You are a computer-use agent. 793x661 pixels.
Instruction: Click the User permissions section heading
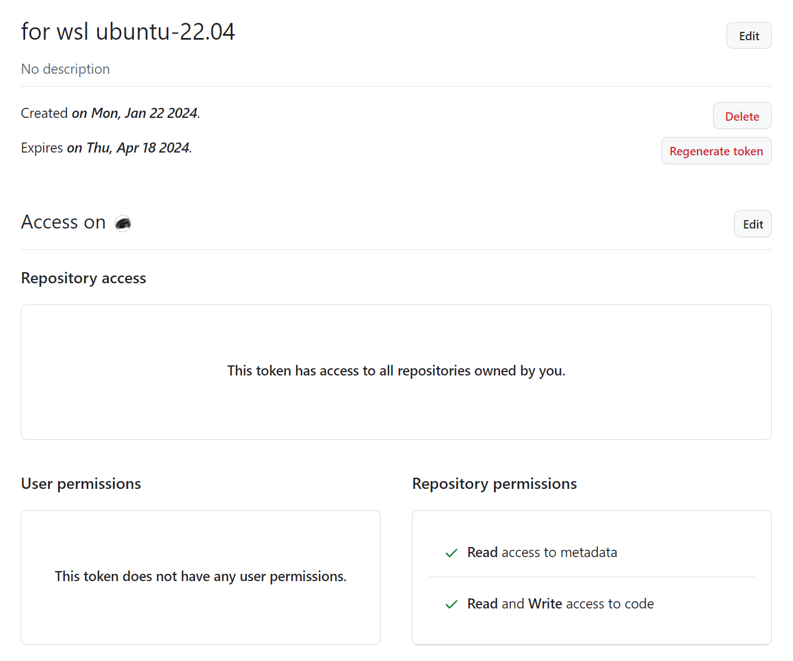pos(80,484)
